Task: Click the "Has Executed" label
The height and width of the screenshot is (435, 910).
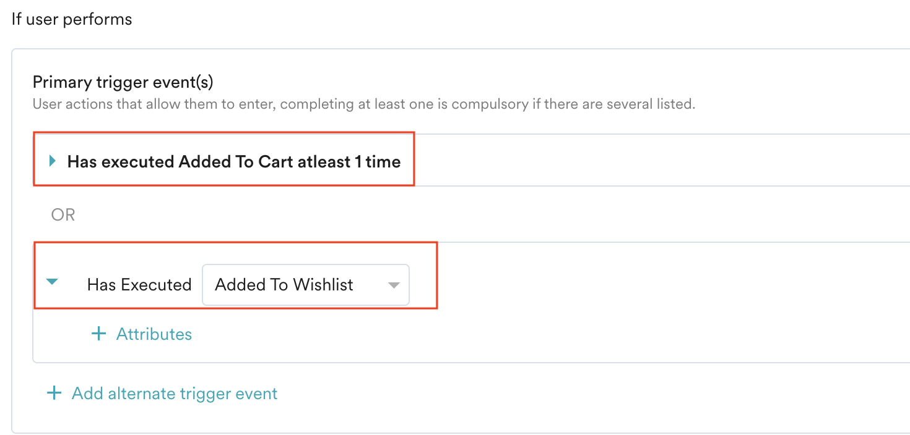Action: pyautogui.click(x=139, y=285)
